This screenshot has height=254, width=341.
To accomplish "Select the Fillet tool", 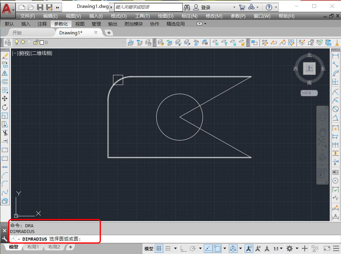I will click(x=5, y=183).
